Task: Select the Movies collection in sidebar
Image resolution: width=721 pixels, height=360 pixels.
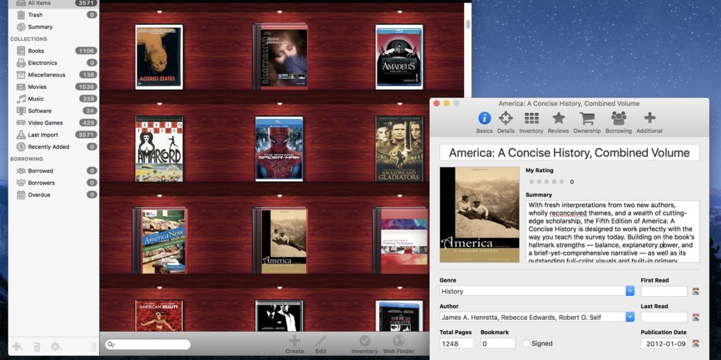Action: click(x=37, y=87)
